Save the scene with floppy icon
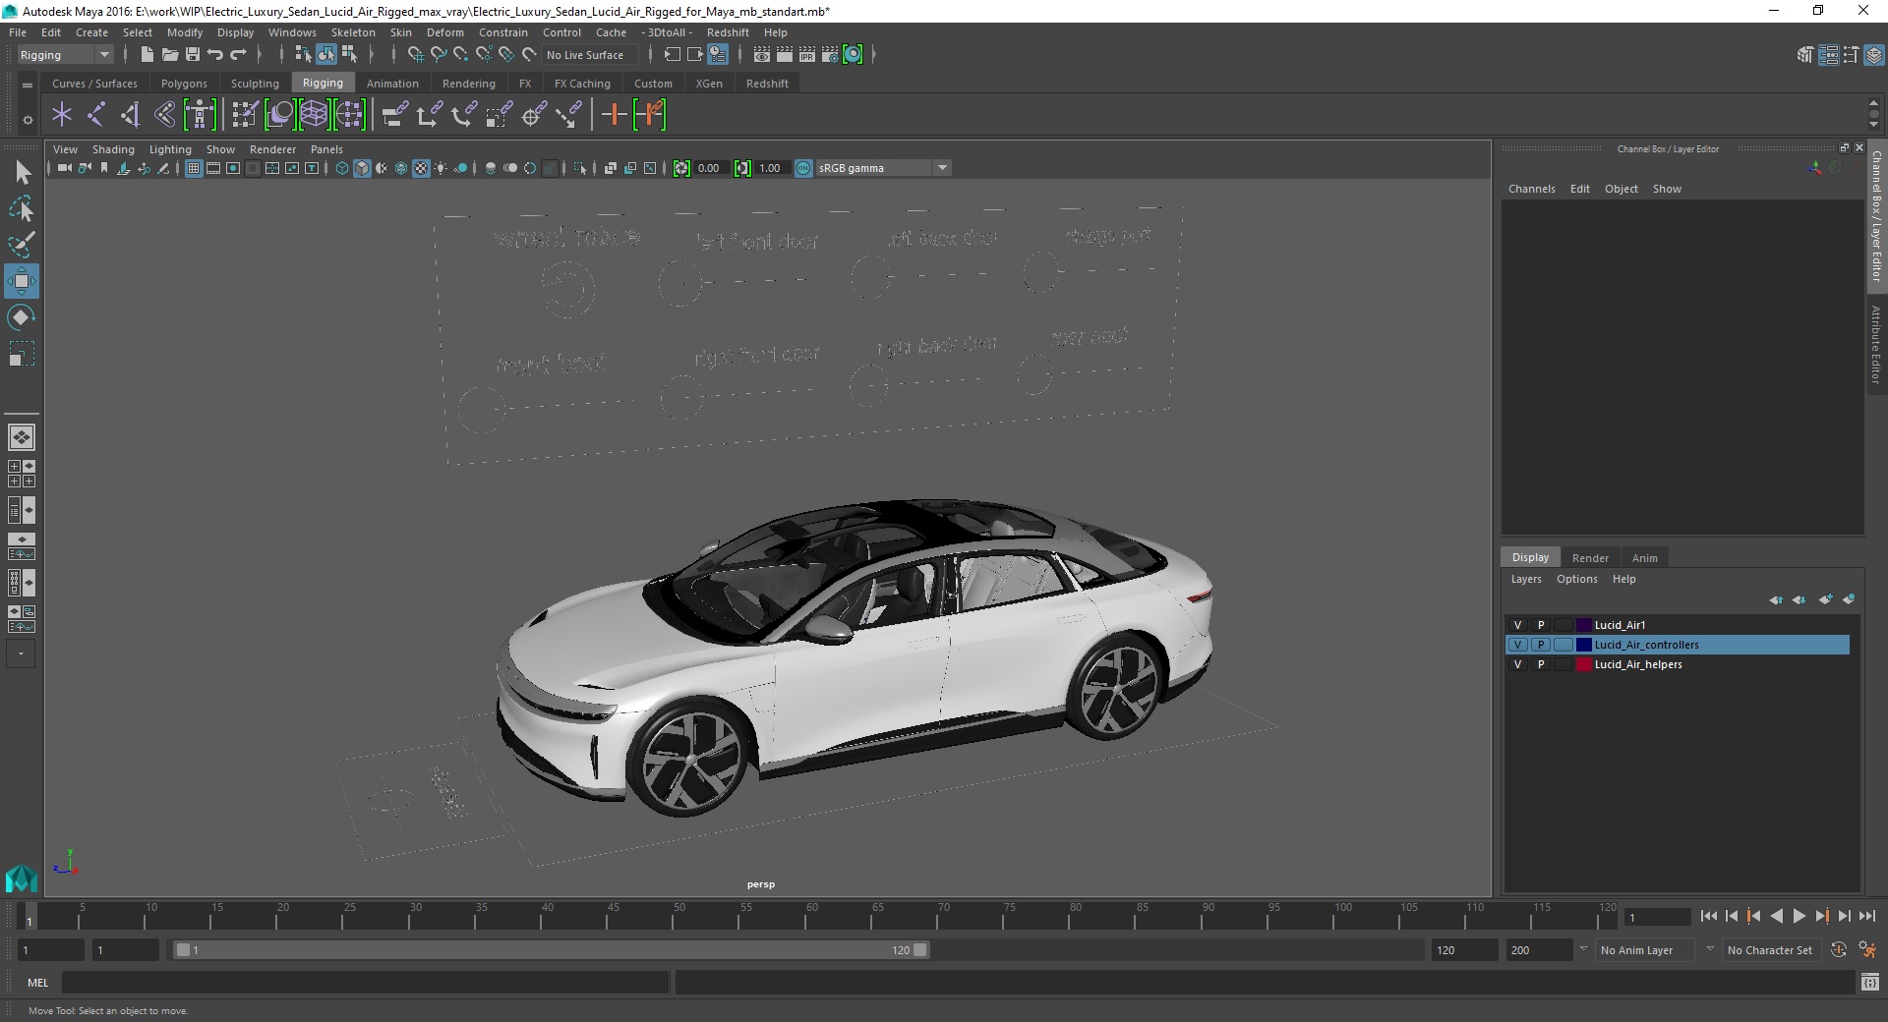Screen dimensions: 1888x1022 click(192, 55)
